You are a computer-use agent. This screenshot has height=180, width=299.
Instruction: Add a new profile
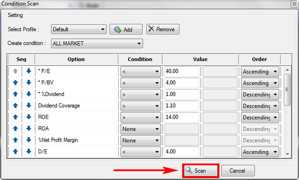[126, 29]
